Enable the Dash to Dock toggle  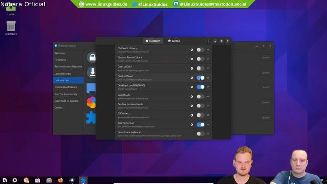200,68
